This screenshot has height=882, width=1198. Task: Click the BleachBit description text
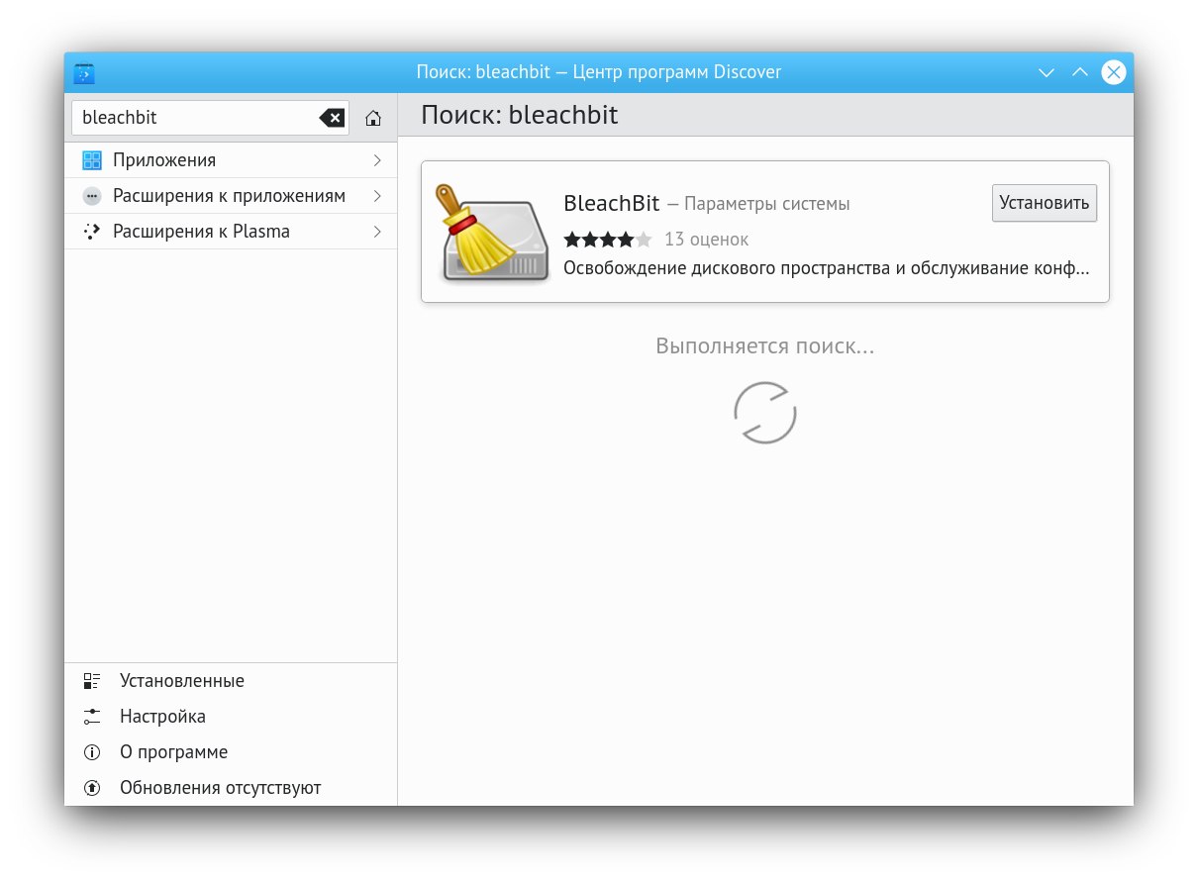(x=827, y=268)
